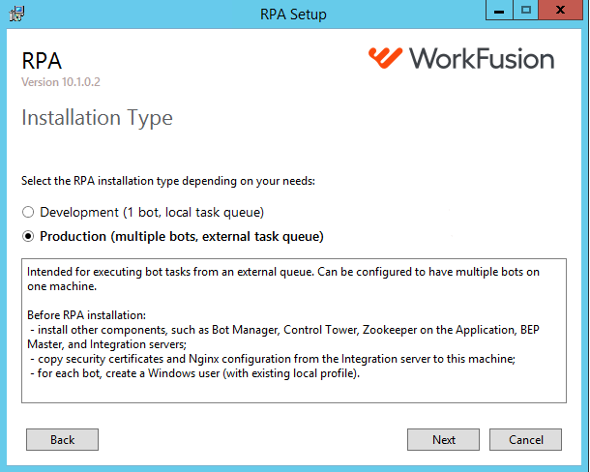Click the 'Before RPA installation:' line
Screen dimensions: 590x472
point(86,315)
